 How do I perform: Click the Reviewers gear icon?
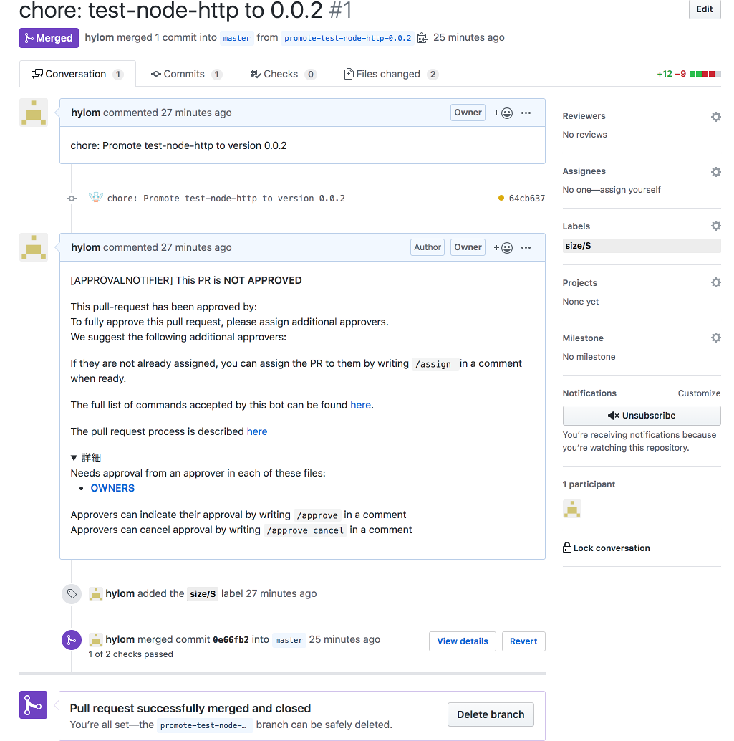click(715, 116)
